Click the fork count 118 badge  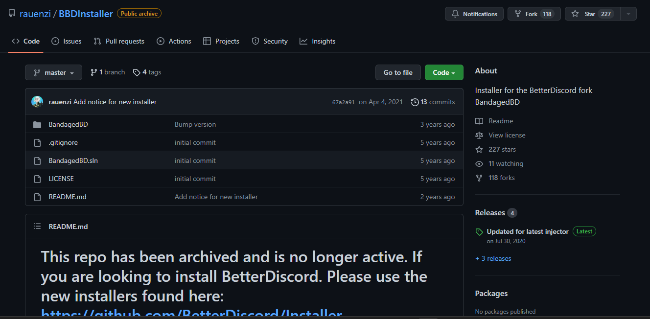(x=548, y=14)
